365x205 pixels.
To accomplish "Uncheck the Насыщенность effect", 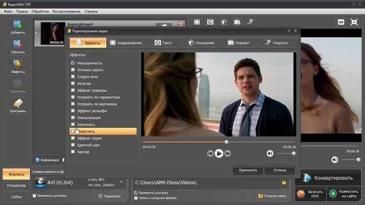I will tap(73, 63).
